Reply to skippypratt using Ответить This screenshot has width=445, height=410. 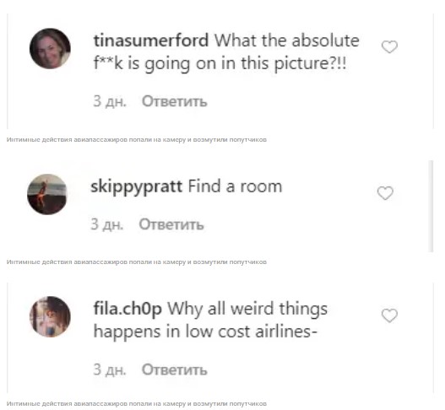coord(171,224)
